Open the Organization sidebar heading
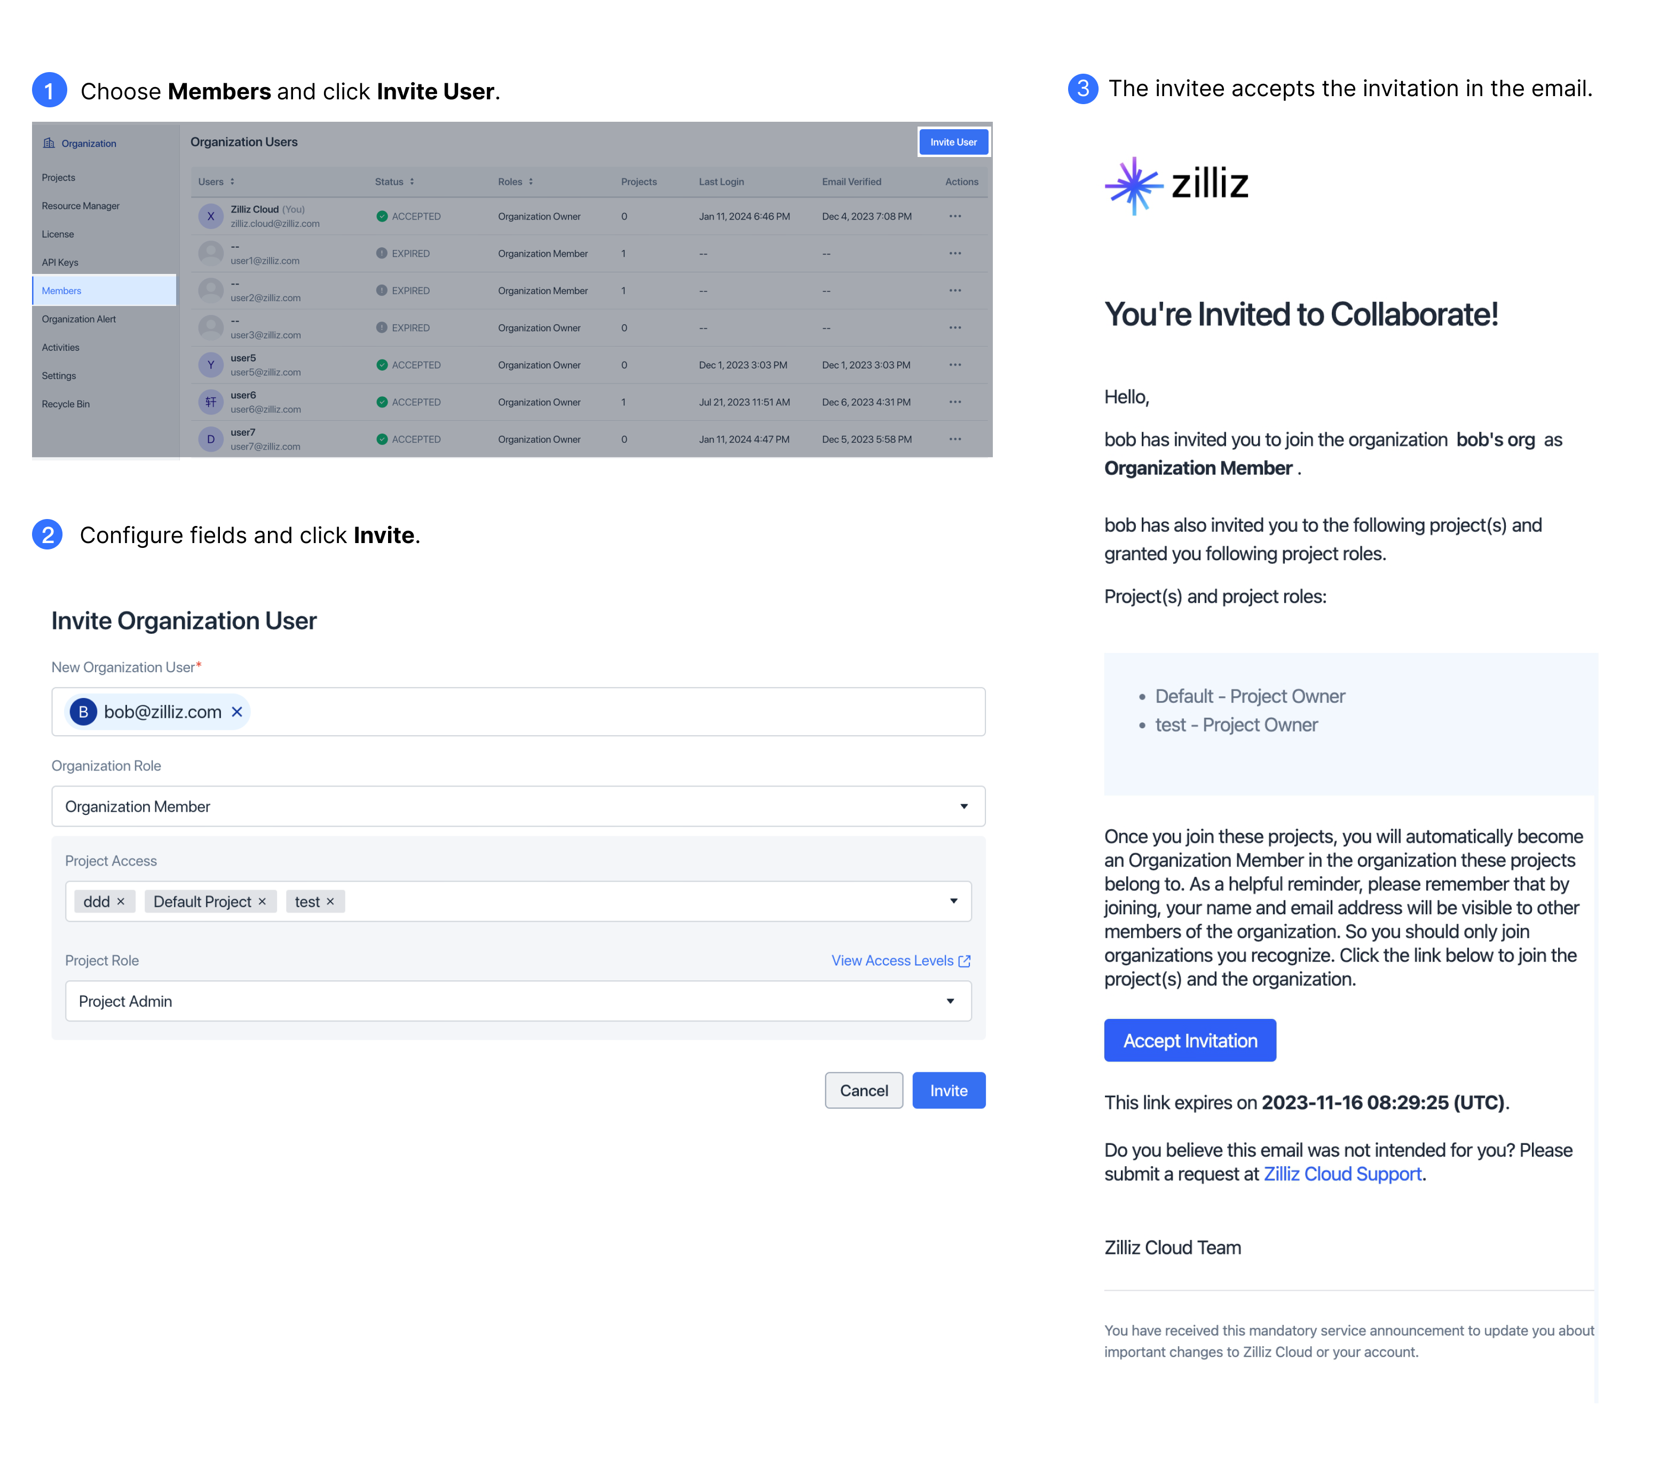 pos(80,144)
